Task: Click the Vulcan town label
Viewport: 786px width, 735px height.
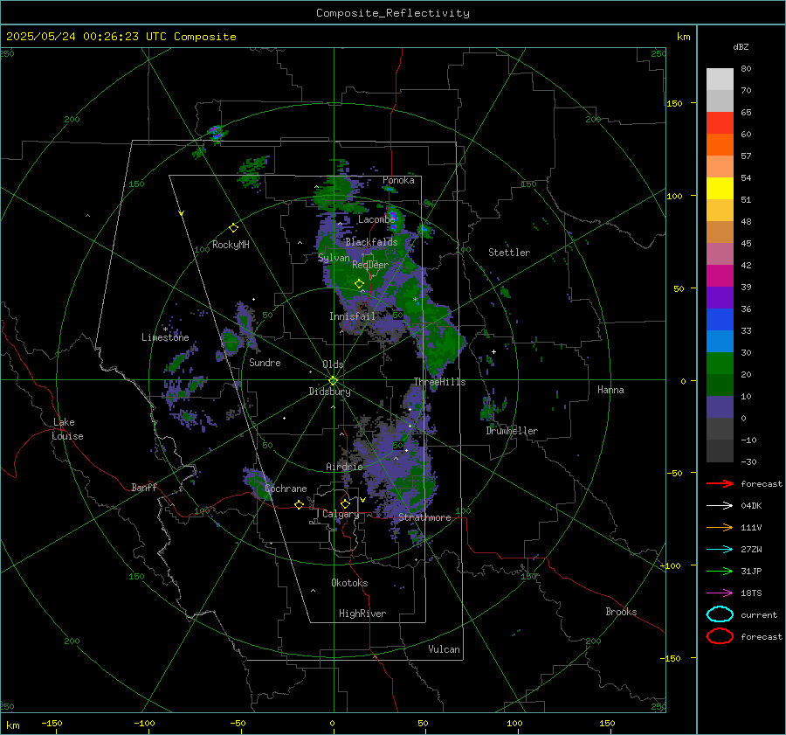Action: pos(444,649)
